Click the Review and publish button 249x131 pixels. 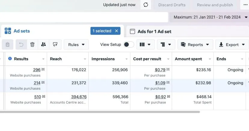click(x=215, y=5)
